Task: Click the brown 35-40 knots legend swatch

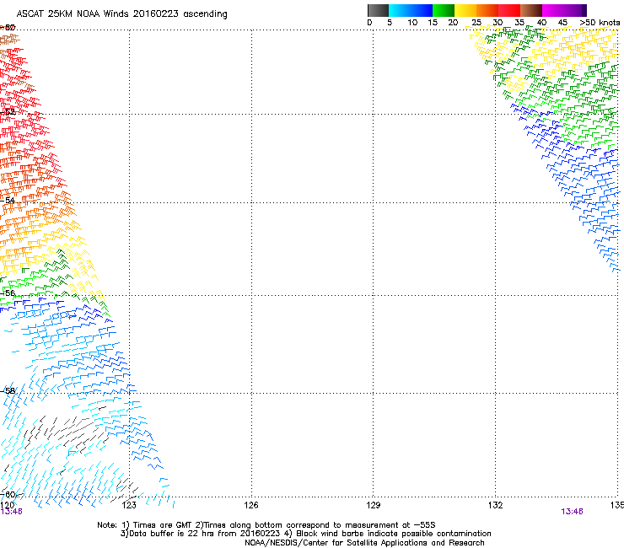Action: click(531, 10)
